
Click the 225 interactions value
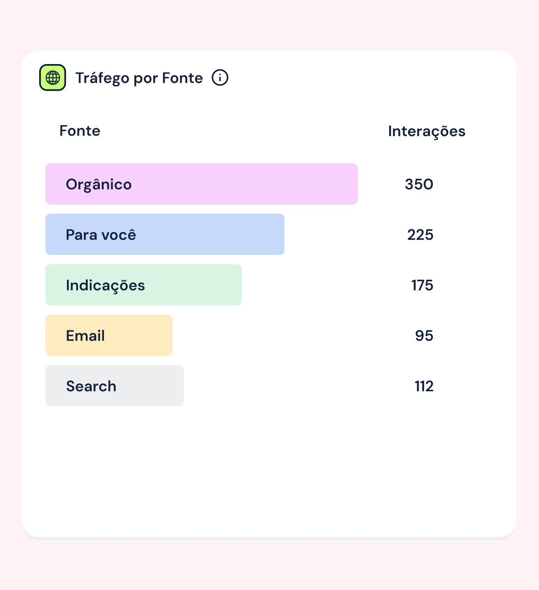[x=420, y=235]
